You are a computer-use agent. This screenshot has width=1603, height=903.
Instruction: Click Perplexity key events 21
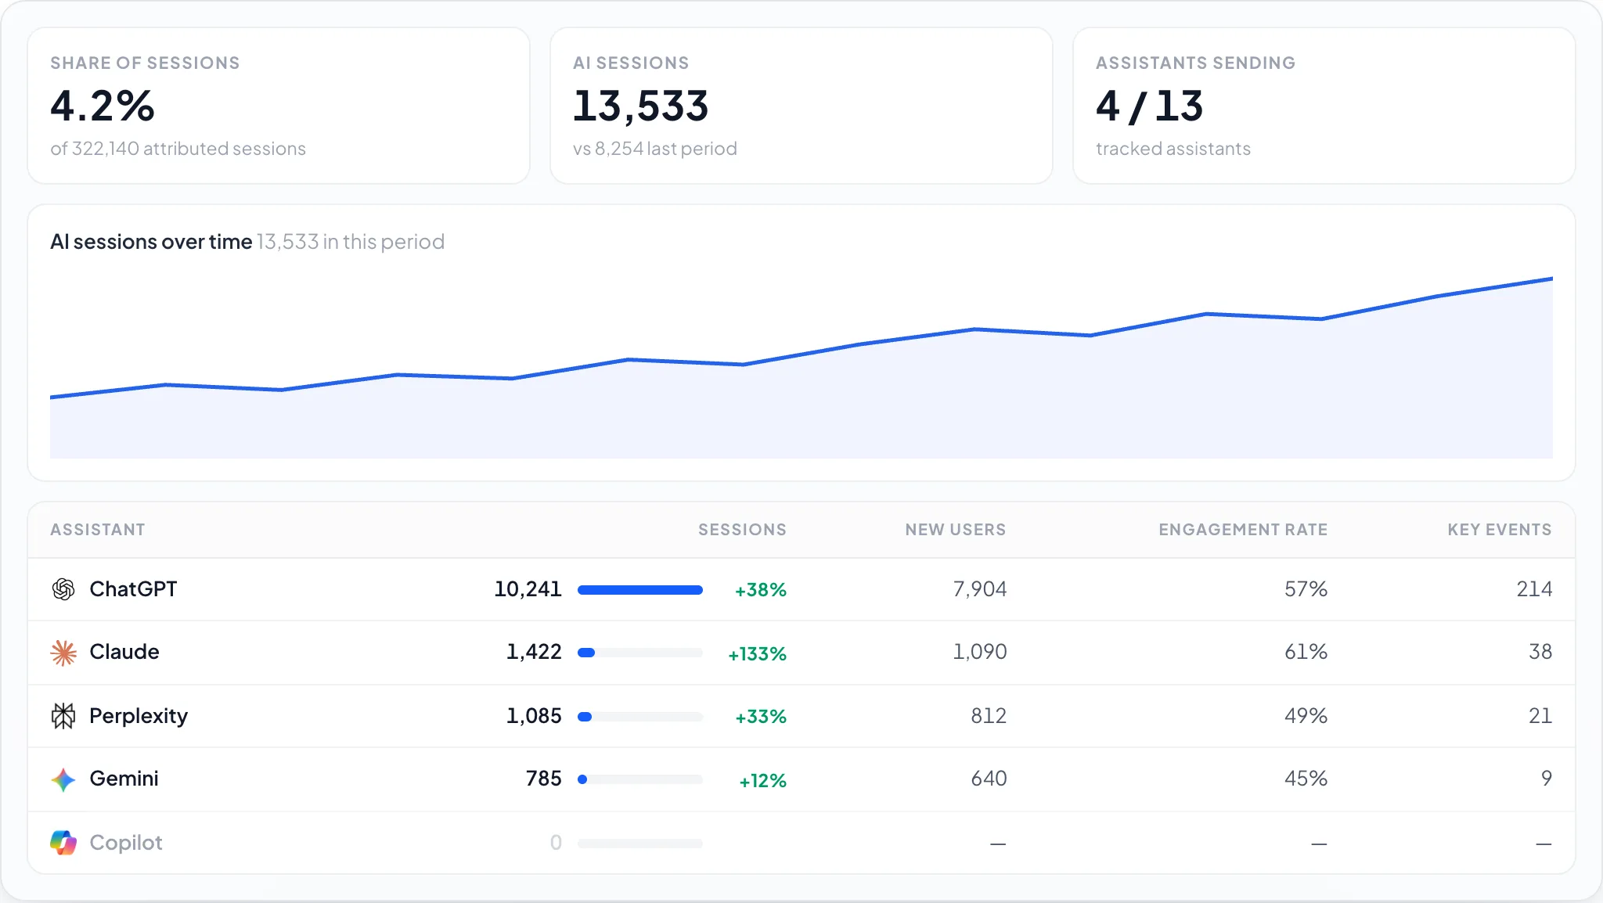point(1540,716)
